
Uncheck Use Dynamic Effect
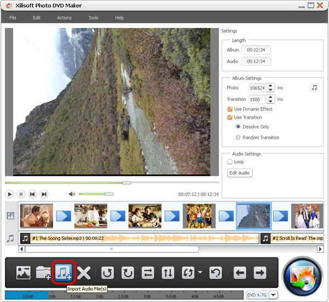230,109
